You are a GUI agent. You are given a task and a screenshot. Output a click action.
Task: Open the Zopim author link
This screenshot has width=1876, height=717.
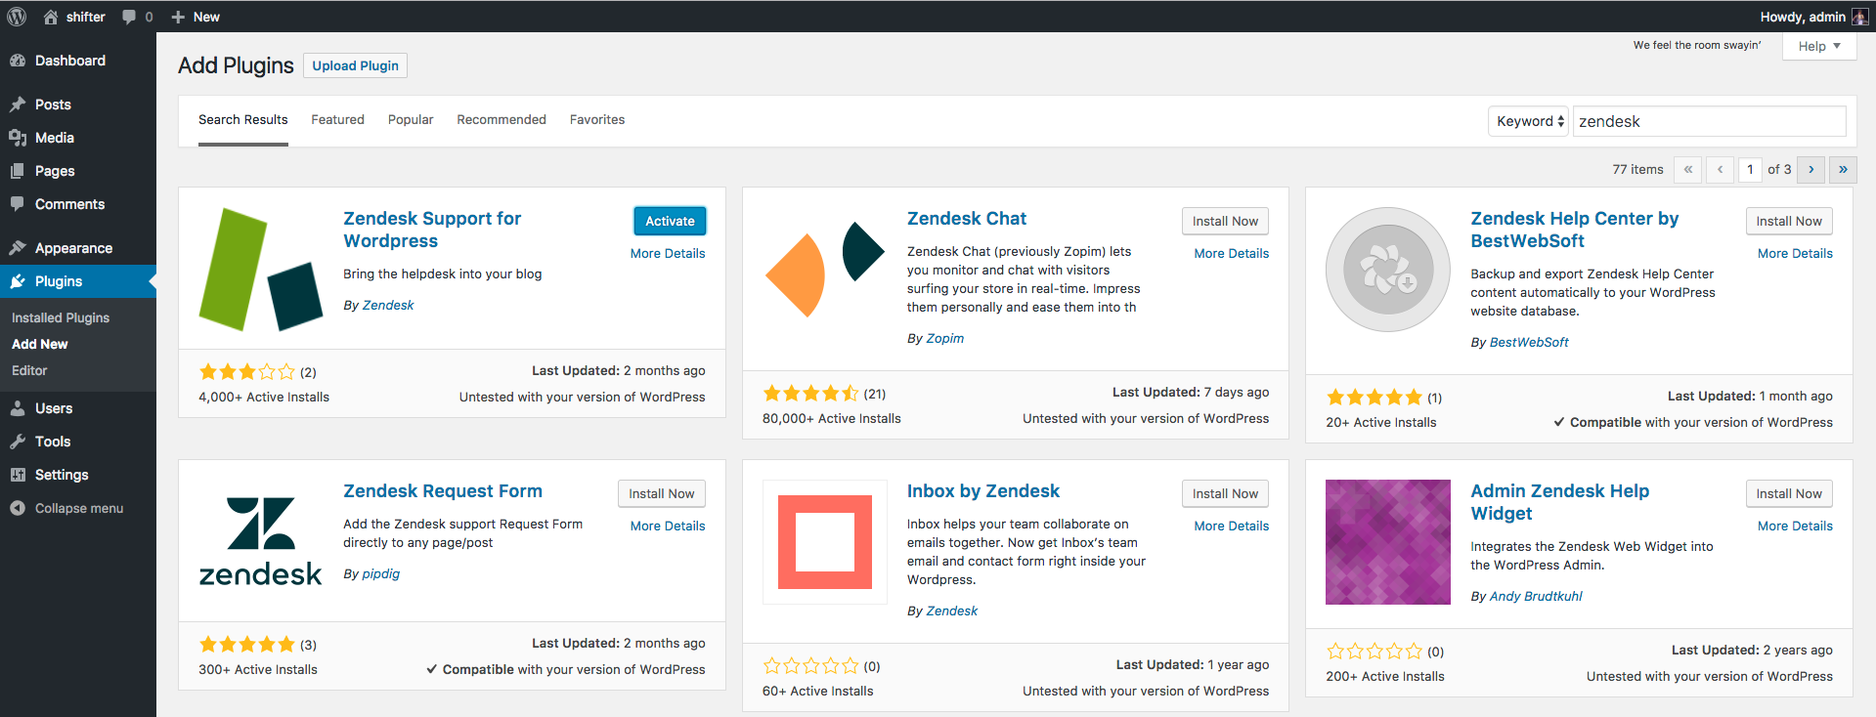pos(945,338)
